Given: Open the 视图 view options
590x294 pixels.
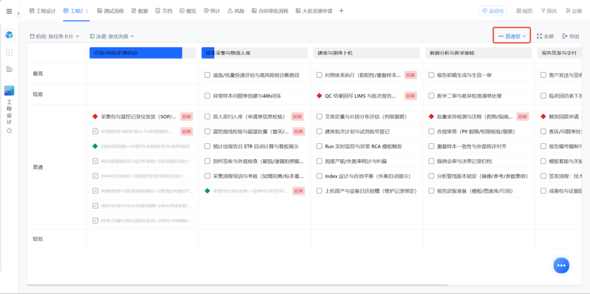Looking at the screenshot, I should (524, 11).
